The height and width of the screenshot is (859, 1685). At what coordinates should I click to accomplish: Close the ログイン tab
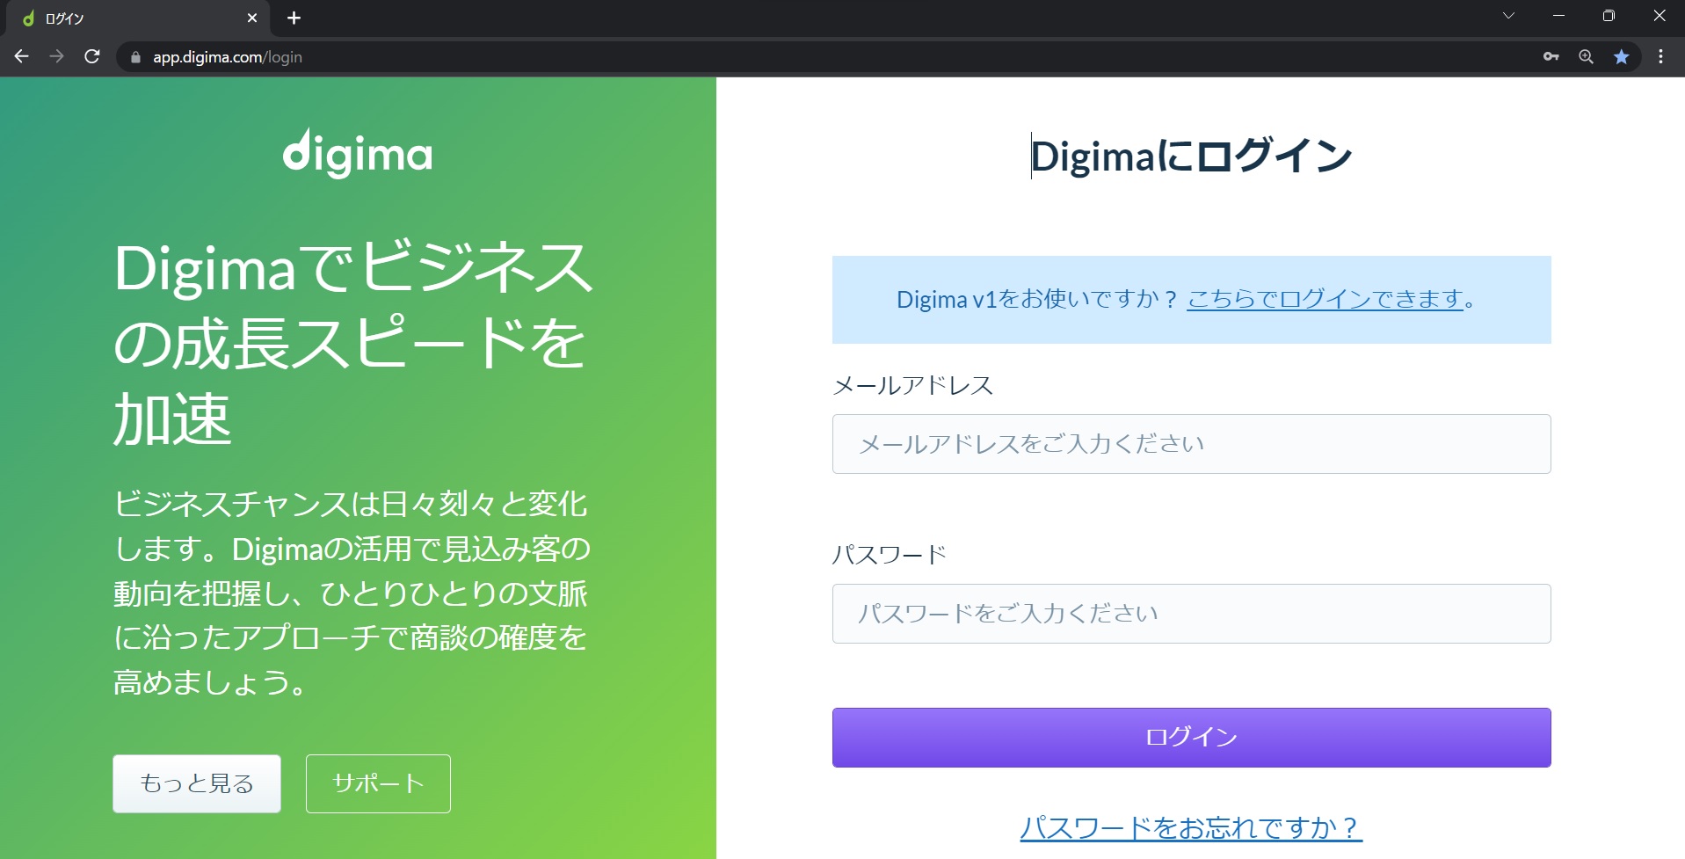[x=252, y=18]
